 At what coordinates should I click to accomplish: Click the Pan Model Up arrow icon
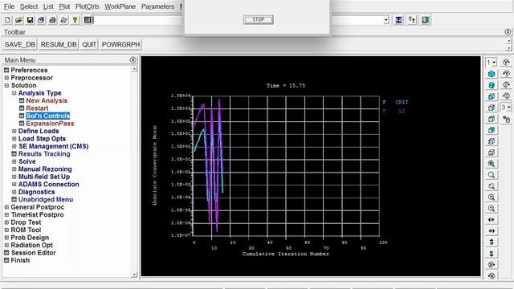[491, 242]
